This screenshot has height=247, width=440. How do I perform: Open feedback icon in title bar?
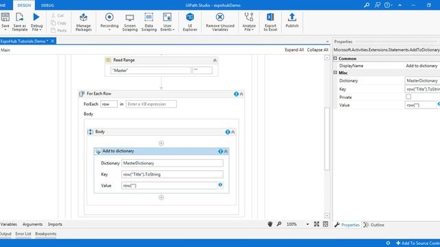point(377,5)
